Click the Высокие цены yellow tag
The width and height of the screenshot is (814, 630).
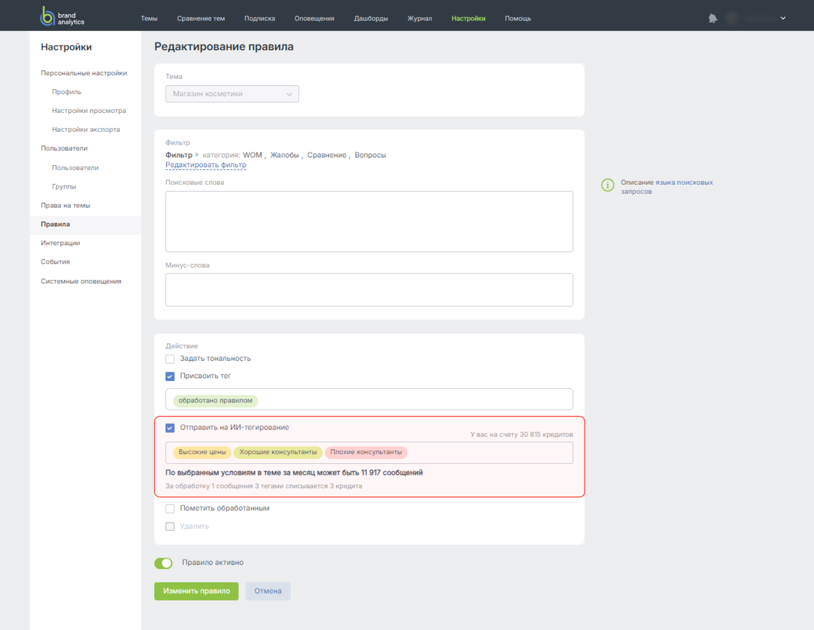click(202, 452)
